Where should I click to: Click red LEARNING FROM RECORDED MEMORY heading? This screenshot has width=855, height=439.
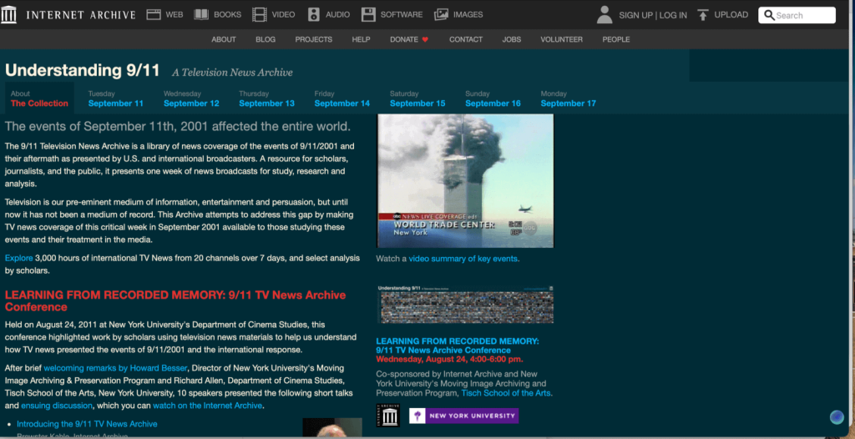coord(175,301)
